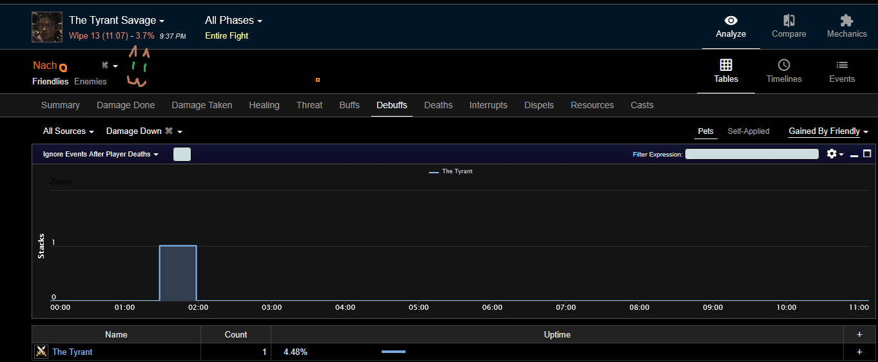Screen dimensions: 878x362
Task: Toggle the Pets option
Action: coord(706,131)
